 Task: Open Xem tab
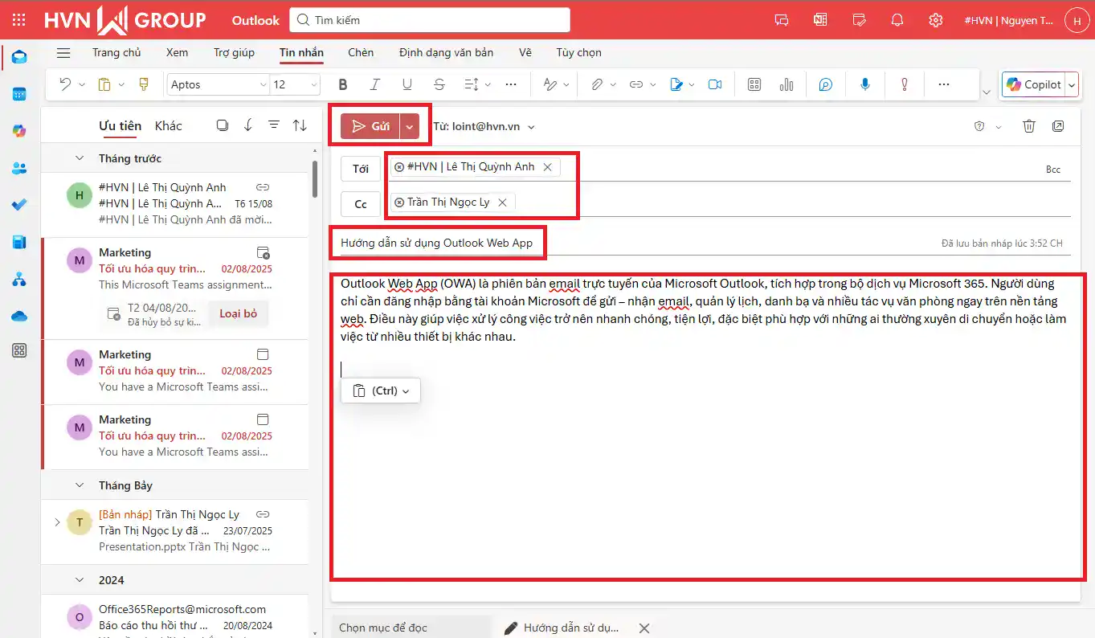coord(177,52)
